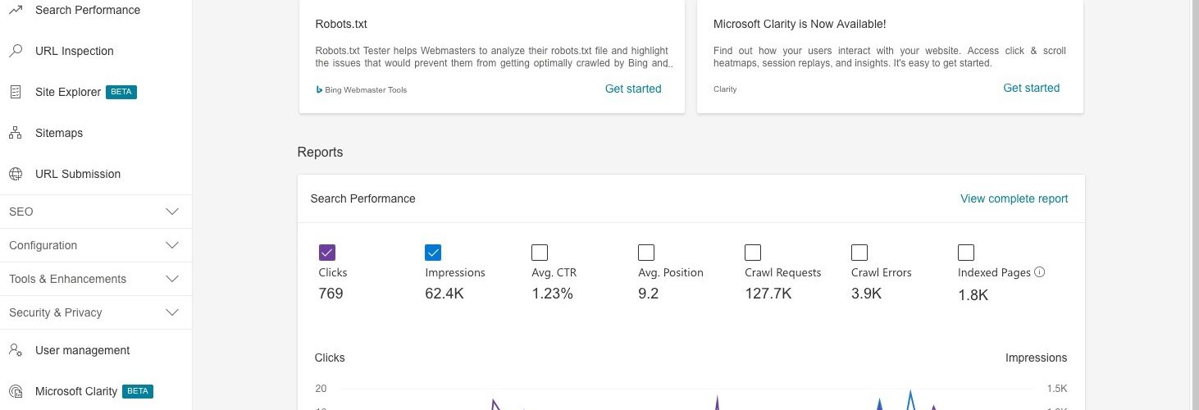Expand the SEO section chevron
The image size is (1199, 410).
172,212
